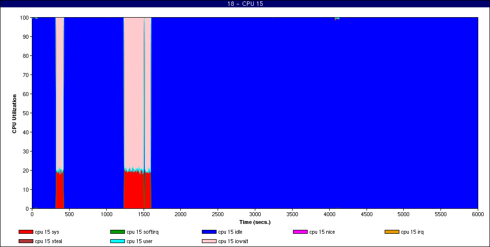Click the 20 label on the utilization axis
490x247 pixels.
point(26,170)
